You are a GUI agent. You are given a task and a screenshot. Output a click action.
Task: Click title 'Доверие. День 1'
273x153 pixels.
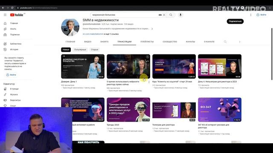pyautogui.click(x=69, y=82)
